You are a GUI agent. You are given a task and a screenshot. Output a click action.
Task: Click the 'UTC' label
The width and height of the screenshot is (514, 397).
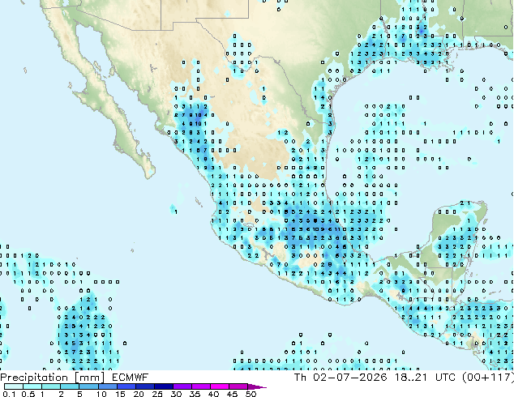coord(445,378)
